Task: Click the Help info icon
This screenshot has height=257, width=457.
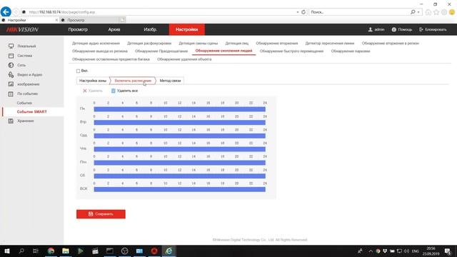Action: tap(393, 29)
